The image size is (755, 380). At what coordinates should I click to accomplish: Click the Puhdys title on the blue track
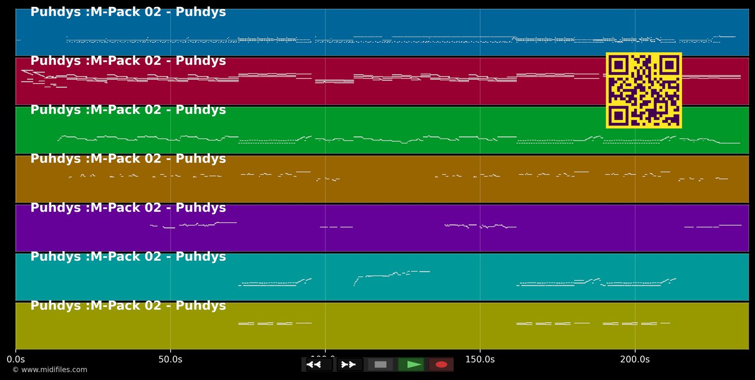(128, 12)
